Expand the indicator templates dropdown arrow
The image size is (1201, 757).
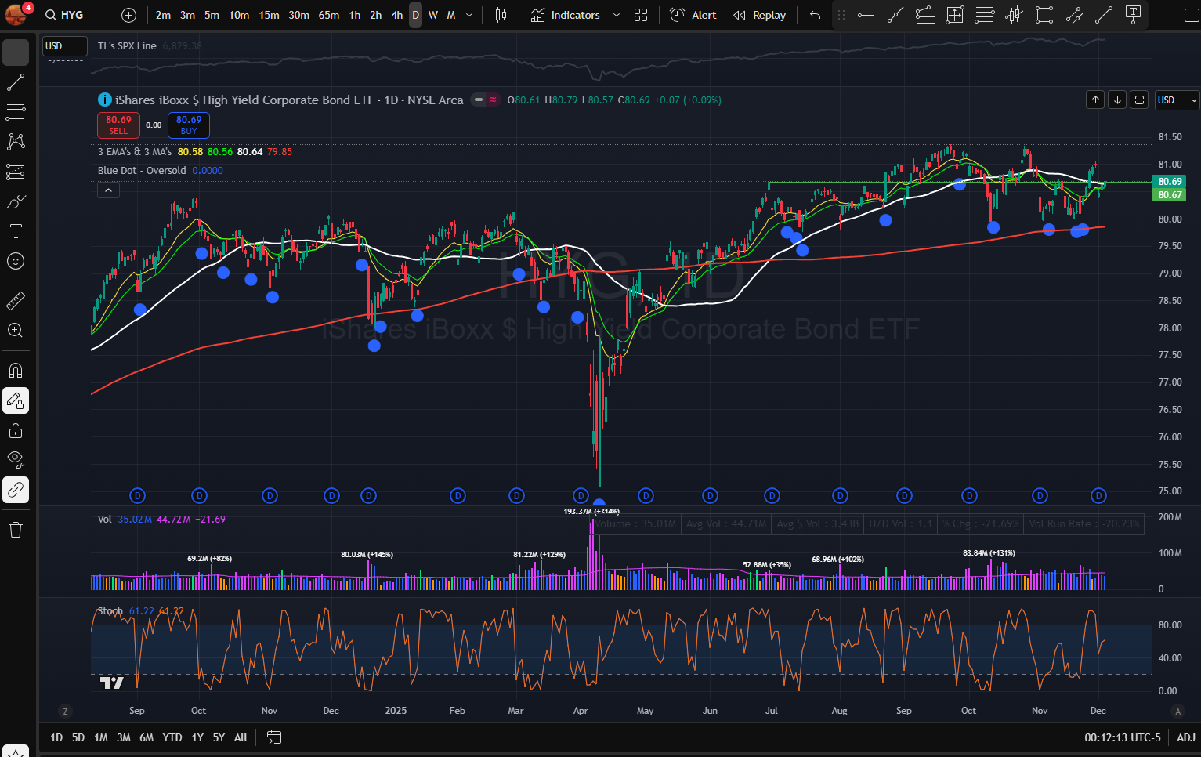[617, 15]
